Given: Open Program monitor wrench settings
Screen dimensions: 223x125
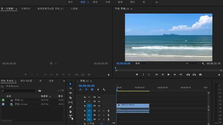Looking at the screenshot, I should [203, 64].
